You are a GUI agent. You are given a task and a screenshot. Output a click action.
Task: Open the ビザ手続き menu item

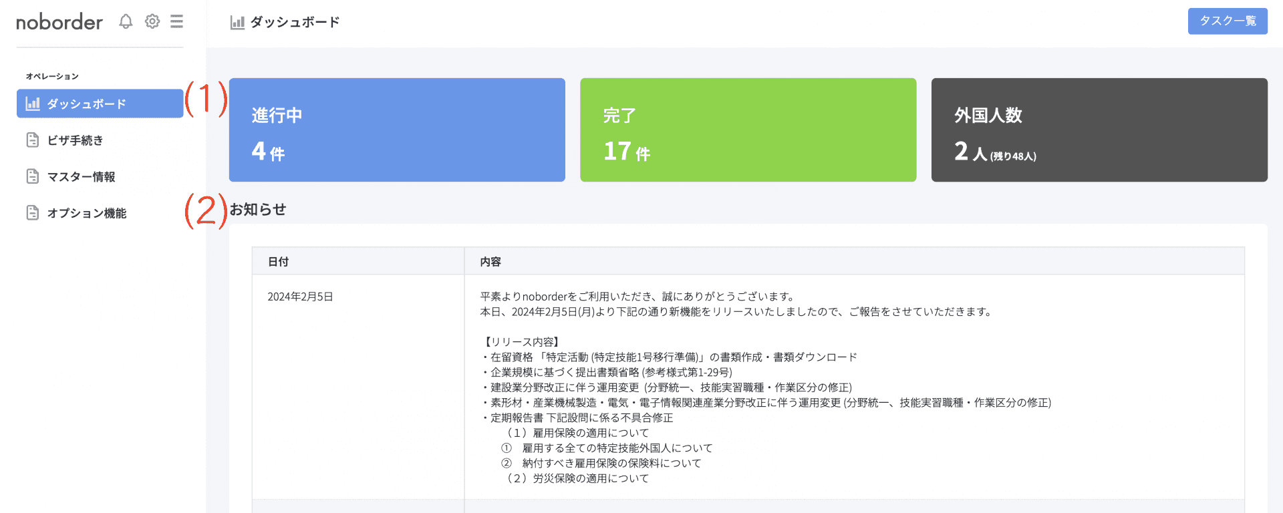click(x=75, y=140)
